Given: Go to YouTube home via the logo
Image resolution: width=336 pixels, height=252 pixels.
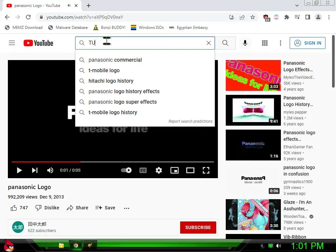Looking at the screenshot, I should click(x=38, y=43).
